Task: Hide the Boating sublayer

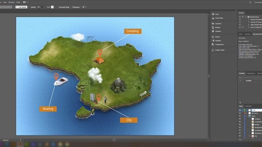Action: pyautogui.click(x=240, y=125)
